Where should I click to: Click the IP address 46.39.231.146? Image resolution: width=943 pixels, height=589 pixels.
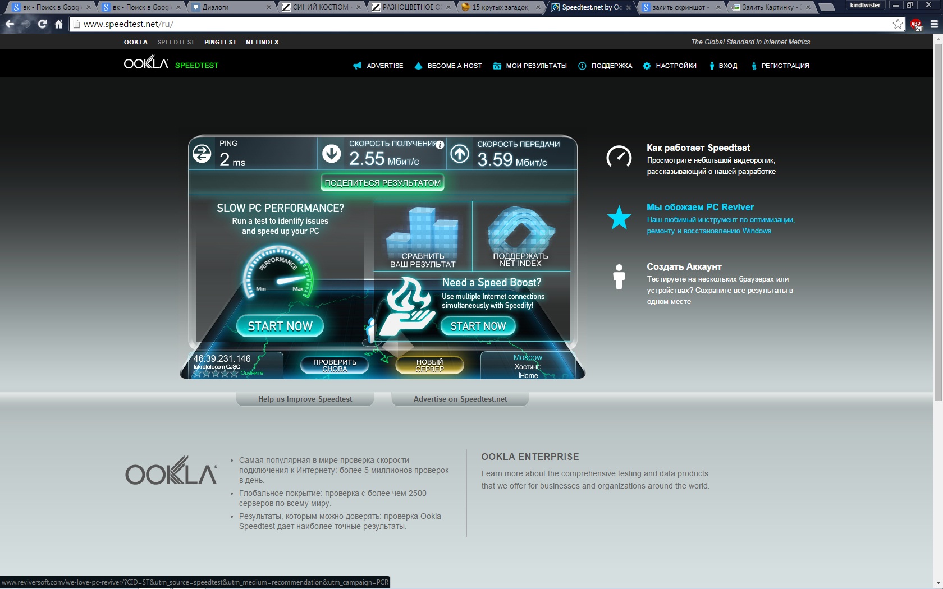coord(222,358)
